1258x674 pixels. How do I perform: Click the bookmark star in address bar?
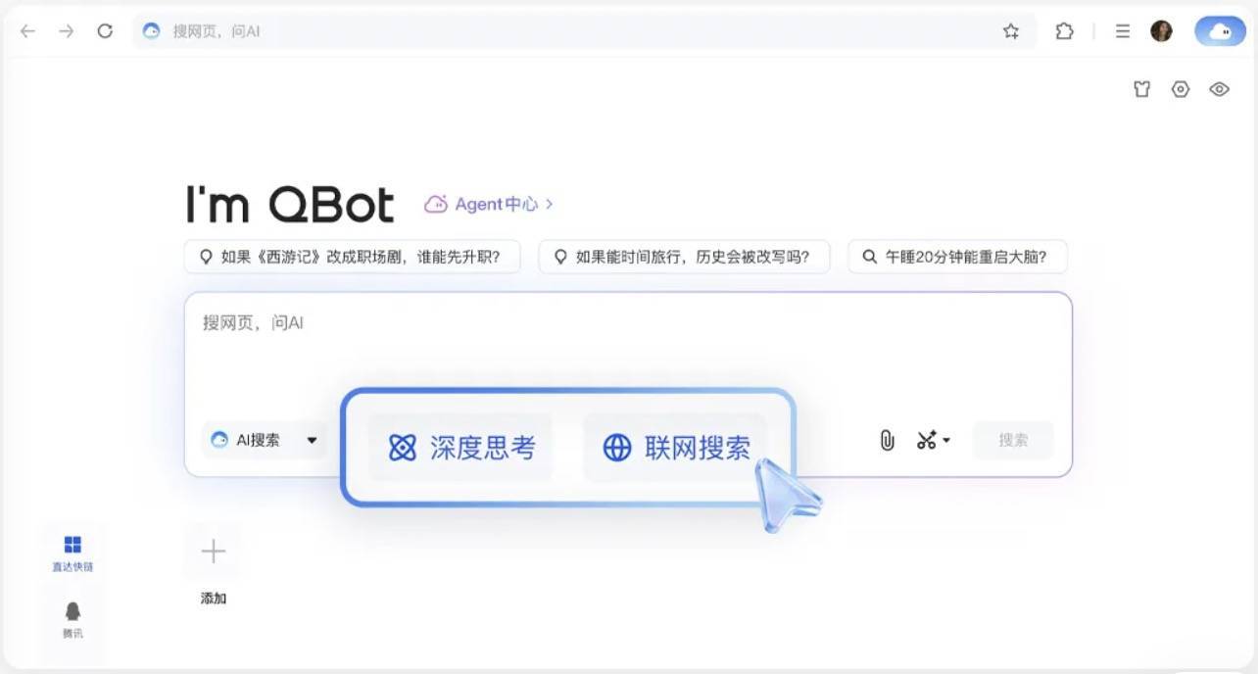tap(1010, 30)
